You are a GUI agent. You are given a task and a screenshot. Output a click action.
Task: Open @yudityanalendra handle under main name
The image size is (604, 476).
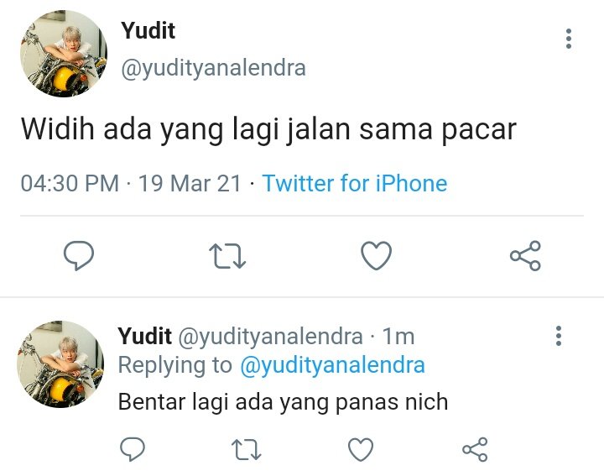[213, 68]
